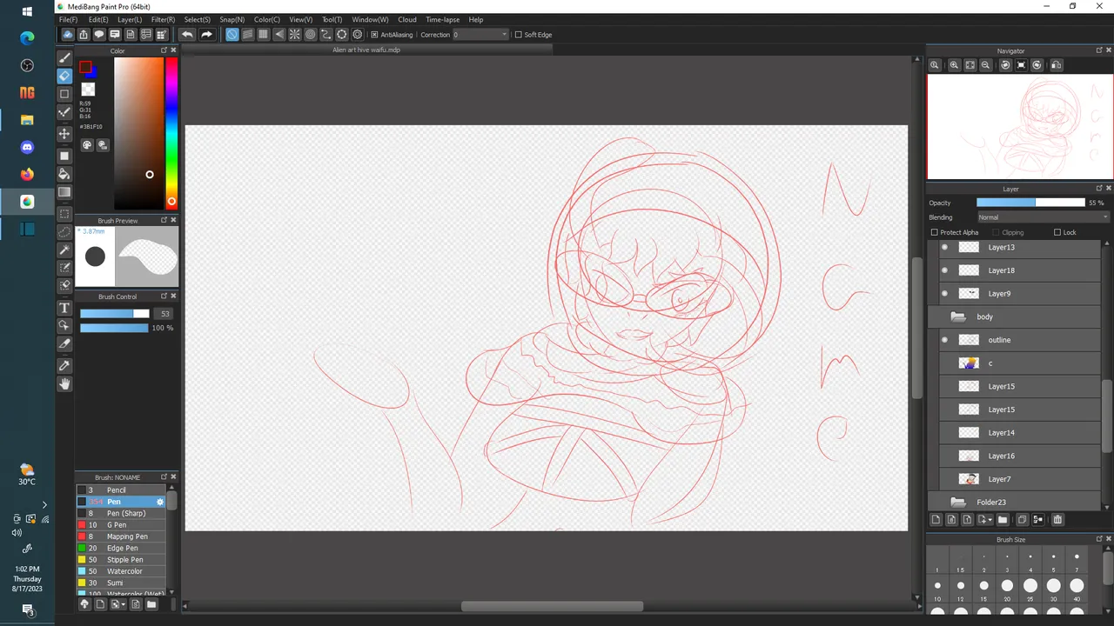Viewport: 1114px width, 626px height.
Task: Pick the Bucket fill tool
Action: point(64,174)
